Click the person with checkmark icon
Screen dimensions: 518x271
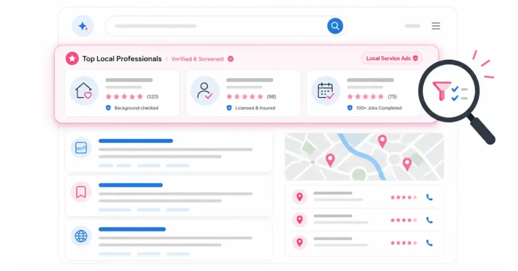click(x=205, y=91)
